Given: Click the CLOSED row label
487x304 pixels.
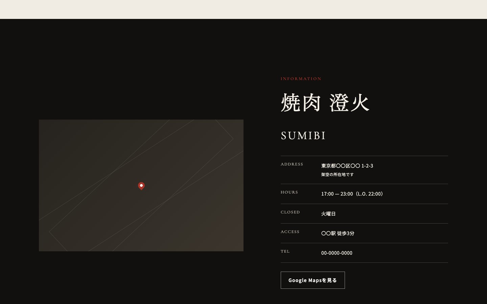Looking at the screenshot, I should (290, 212).
